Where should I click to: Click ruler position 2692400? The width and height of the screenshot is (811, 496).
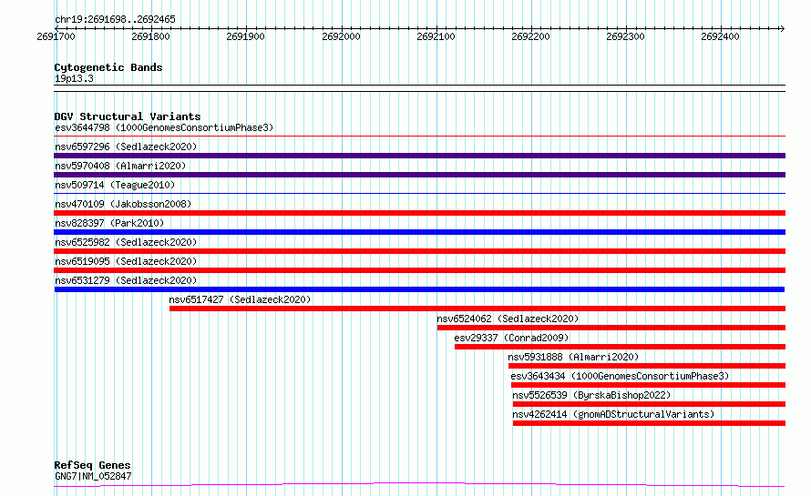720,36
